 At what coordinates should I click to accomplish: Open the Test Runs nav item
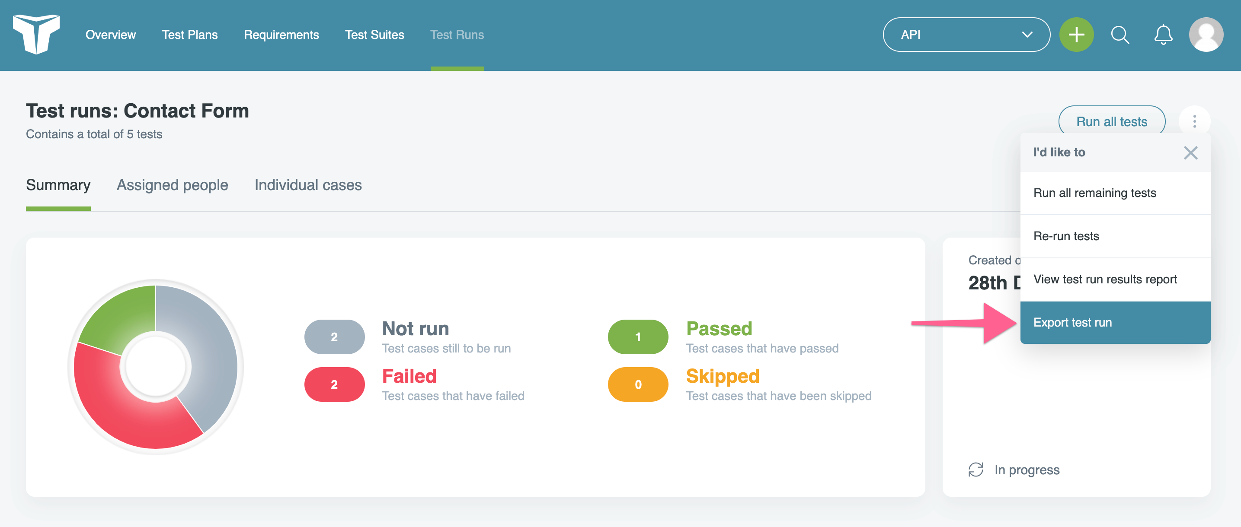pyautogui.click(x=457, y=35)
